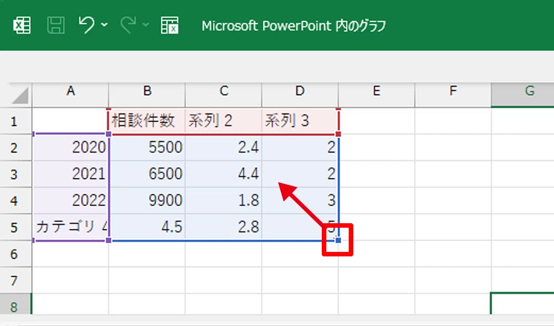
Task: Click the Select All corner triangle
Action: [x=19, y=96]
